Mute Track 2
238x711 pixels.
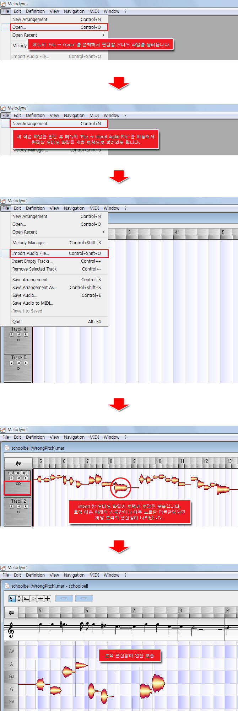[x=18, y=507]
